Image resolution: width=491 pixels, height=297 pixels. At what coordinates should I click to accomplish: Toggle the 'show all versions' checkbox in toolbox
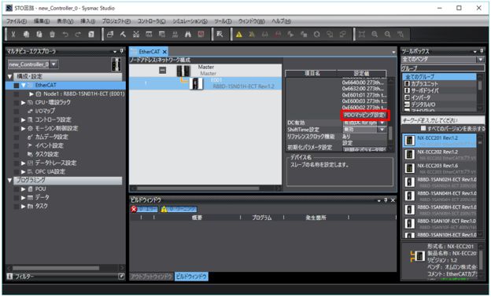click(423, 129)
